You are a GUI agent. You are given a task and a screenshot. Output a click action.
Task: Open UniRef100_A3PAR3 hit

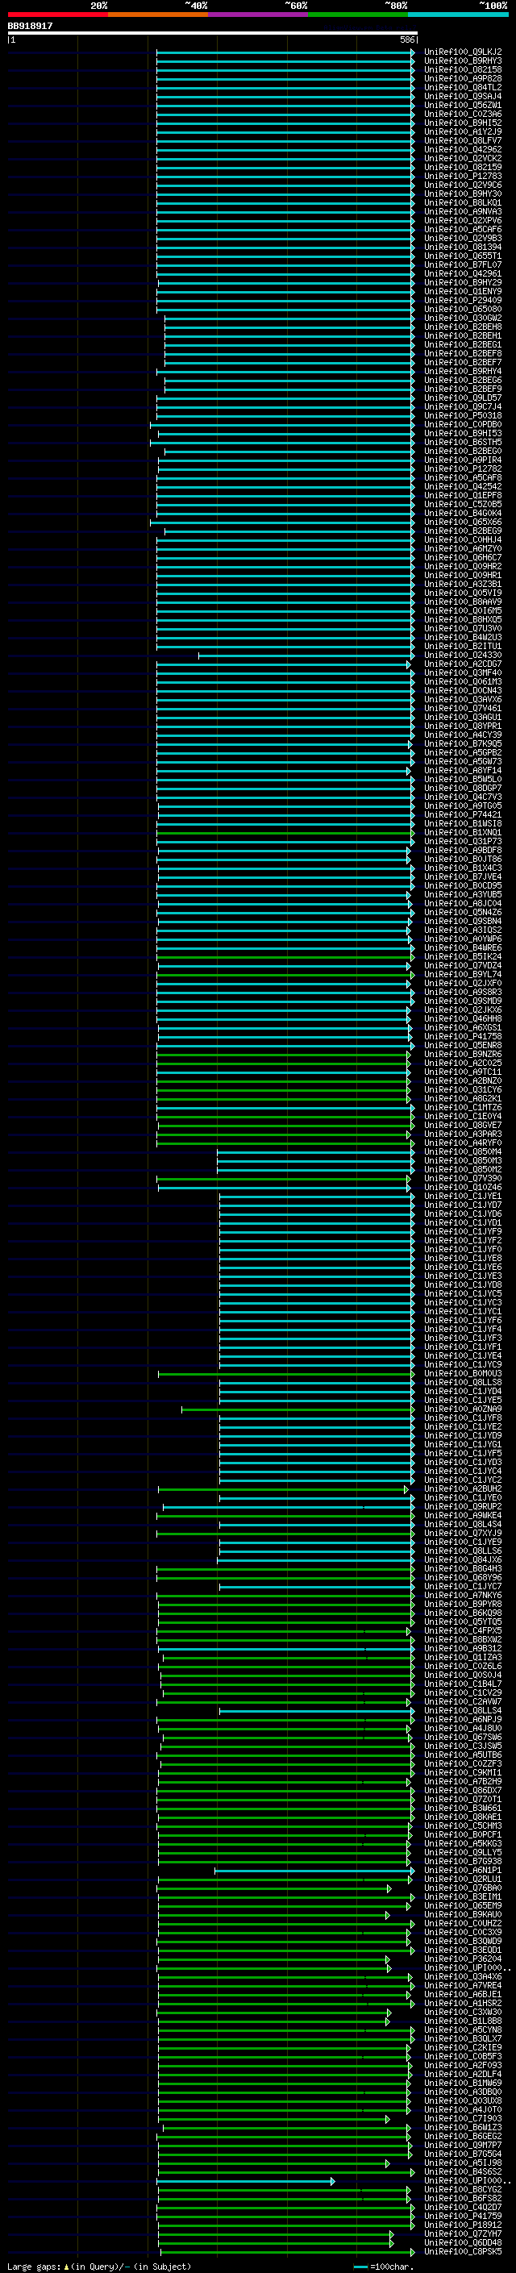(x=462, y=1134)
